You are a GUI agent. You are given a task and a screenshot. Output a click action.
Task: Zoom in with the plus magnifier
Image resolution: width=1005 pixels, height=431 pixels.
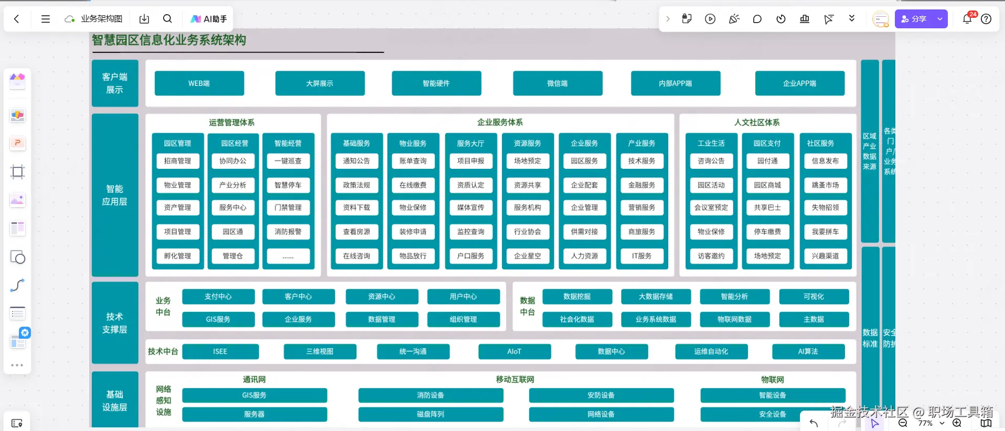coord(957,423)
